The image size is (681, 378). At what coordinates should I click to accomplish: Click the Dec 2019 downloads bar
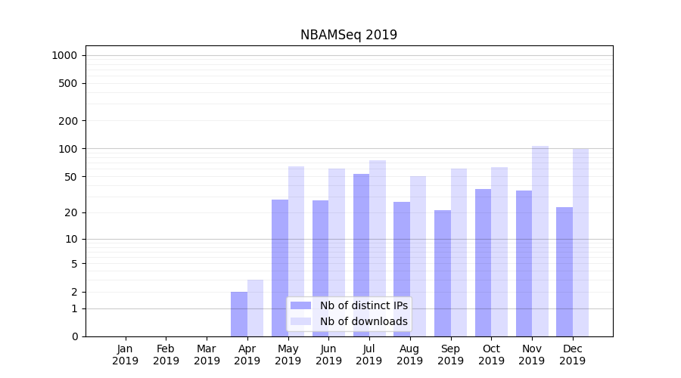[581, 242]
